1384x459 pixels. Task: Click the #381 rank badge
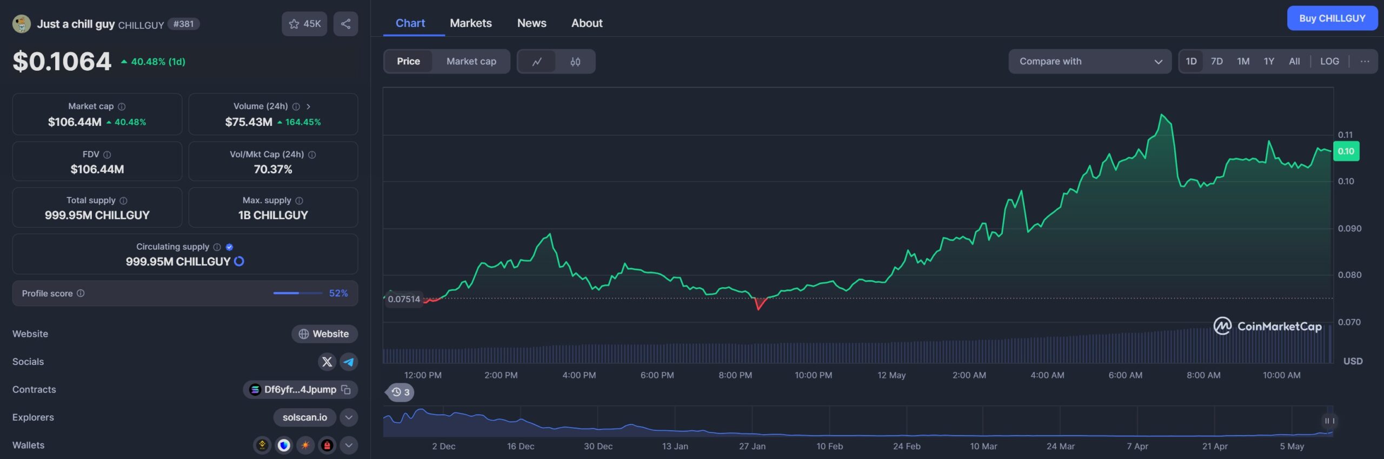(183, 24)
